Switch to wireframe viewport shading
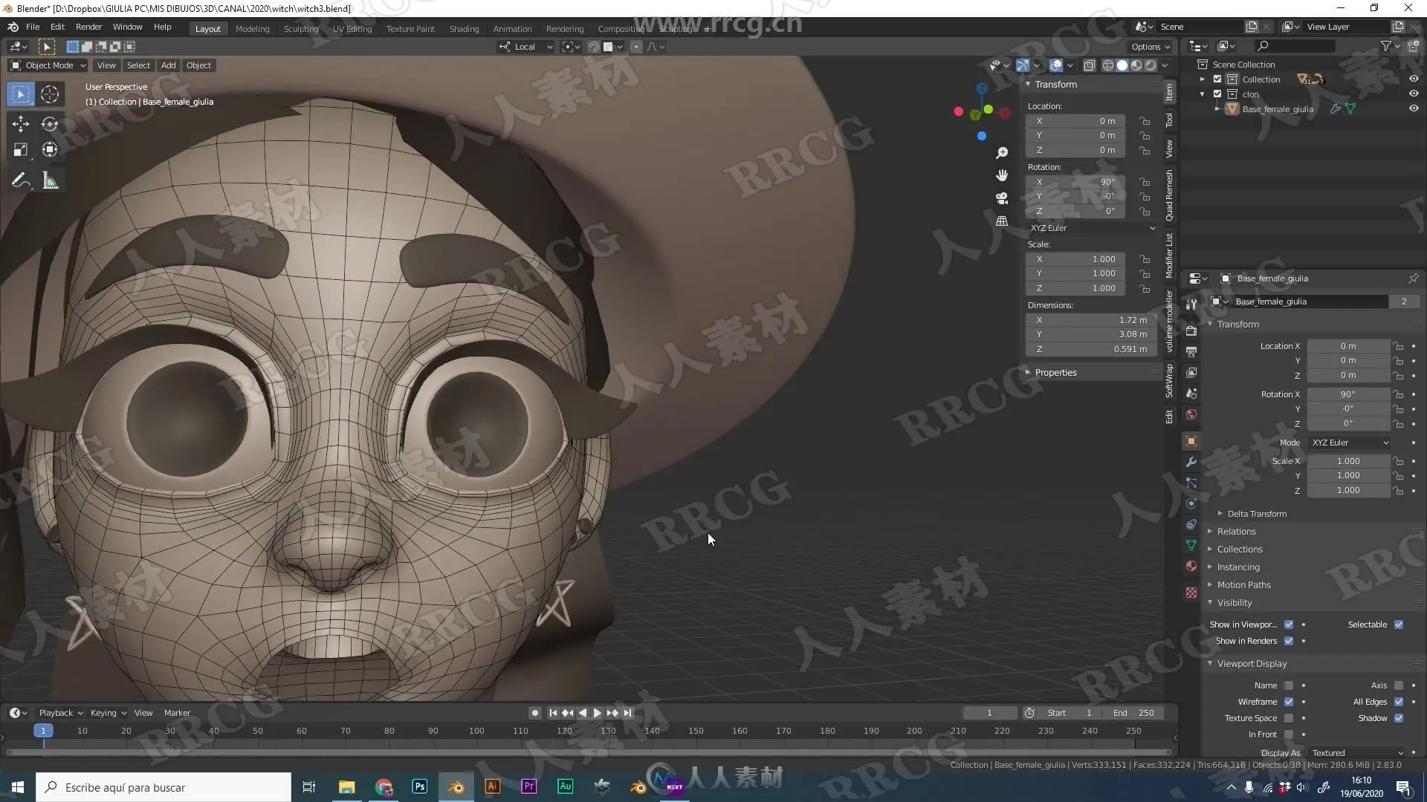The width and height of the screenshot is (1427, 802). [x=1108, y=65]
